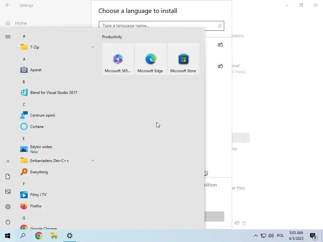Screen dimensions: 323x242
Task: Click the Start menu hamburger expand button
Action: pyautogui.click(x=8, y=37)
